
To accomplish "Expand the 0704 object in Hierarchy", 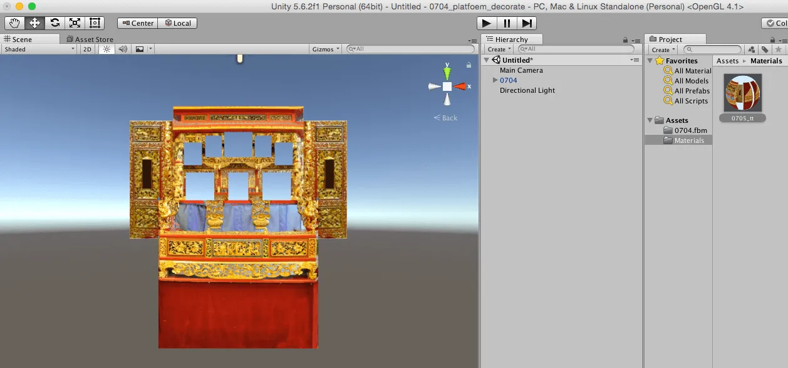I will (495, 80).
